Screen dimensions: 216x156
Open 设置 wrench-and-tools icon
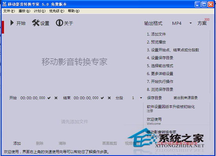click(36, 23)
